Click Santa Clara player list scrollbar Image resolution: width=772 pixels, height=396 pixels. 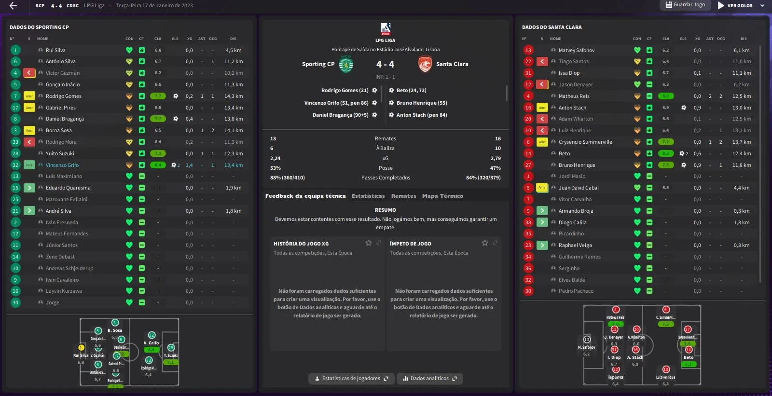click(x=760, y=164)
